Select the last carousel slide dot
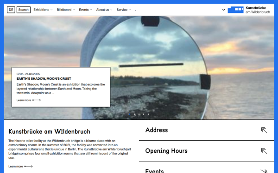 point(148,114)
